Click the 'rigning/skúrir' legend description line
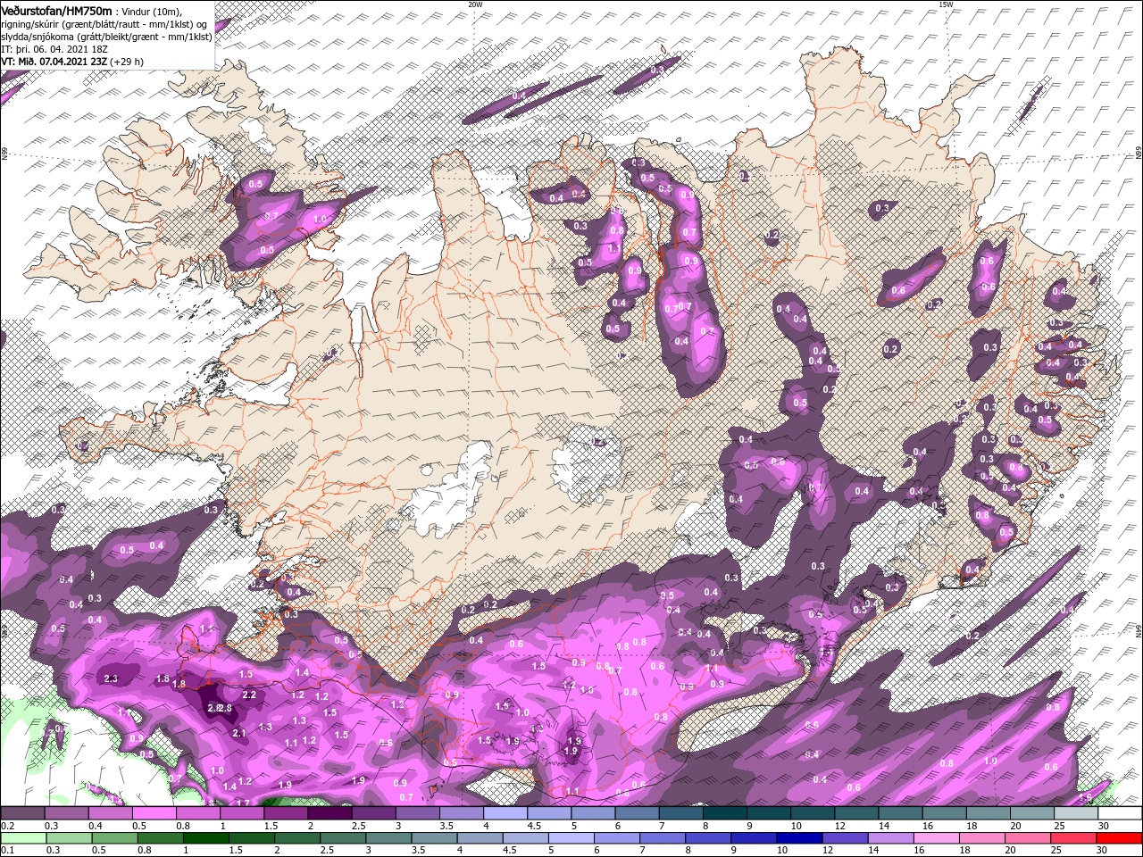 (104, 23)
